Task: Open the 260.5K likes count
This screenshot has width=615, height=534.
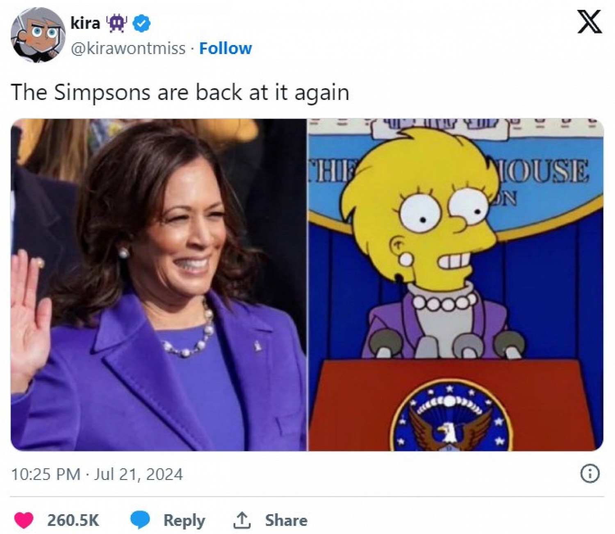Action: (73, 520)
